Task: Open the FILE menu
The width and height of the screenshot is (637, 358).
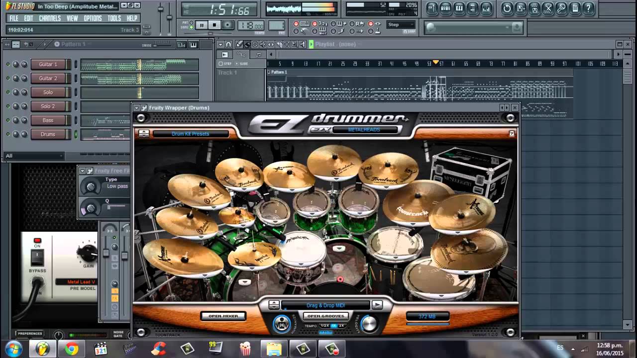Action: point(14,18)
